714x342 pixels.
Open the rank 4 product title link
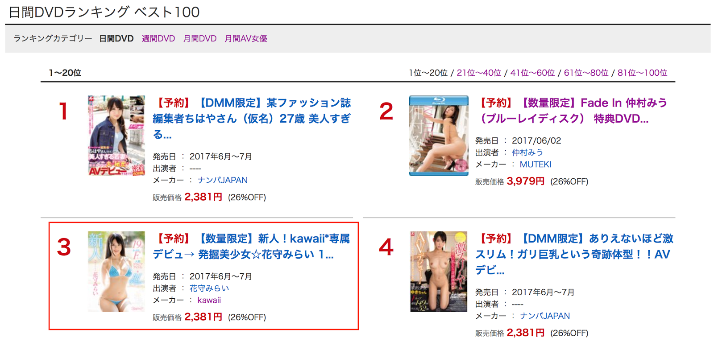pos(574,254)
